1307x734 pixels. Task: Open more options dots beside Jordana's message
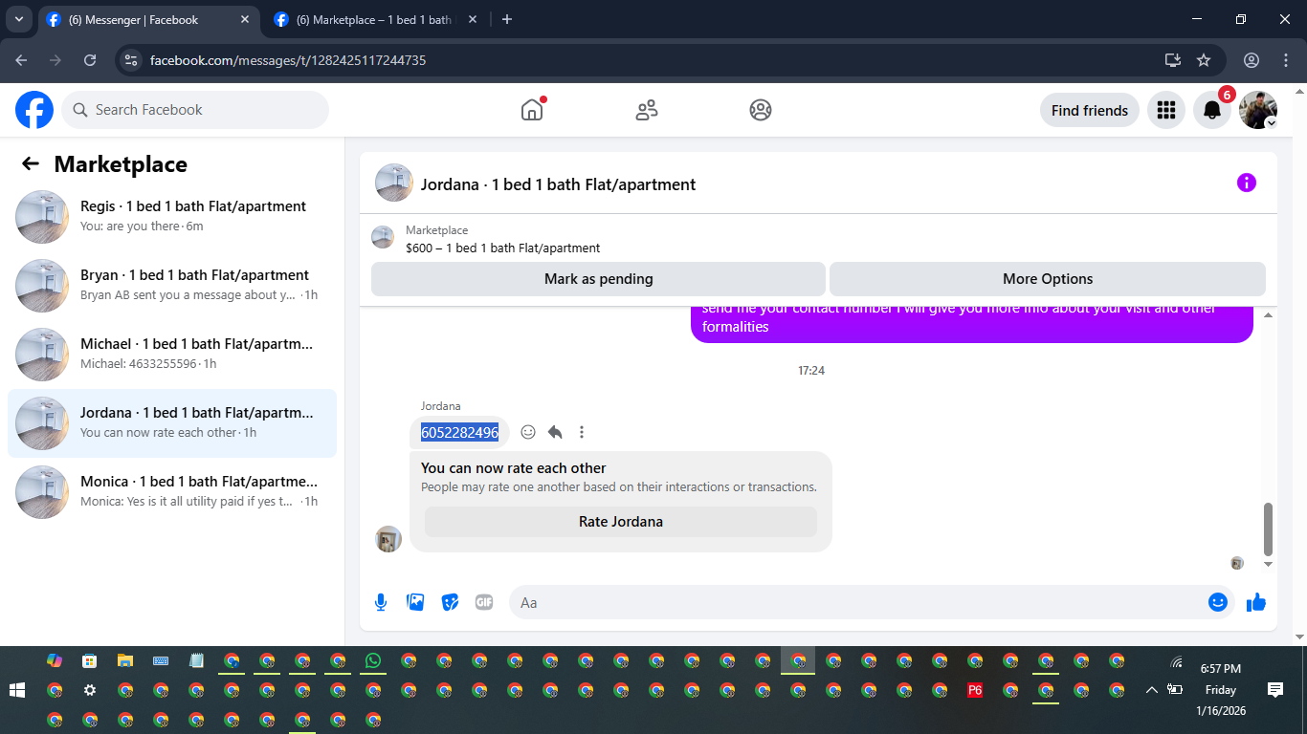pyautogui.click(x=582, y=432)
